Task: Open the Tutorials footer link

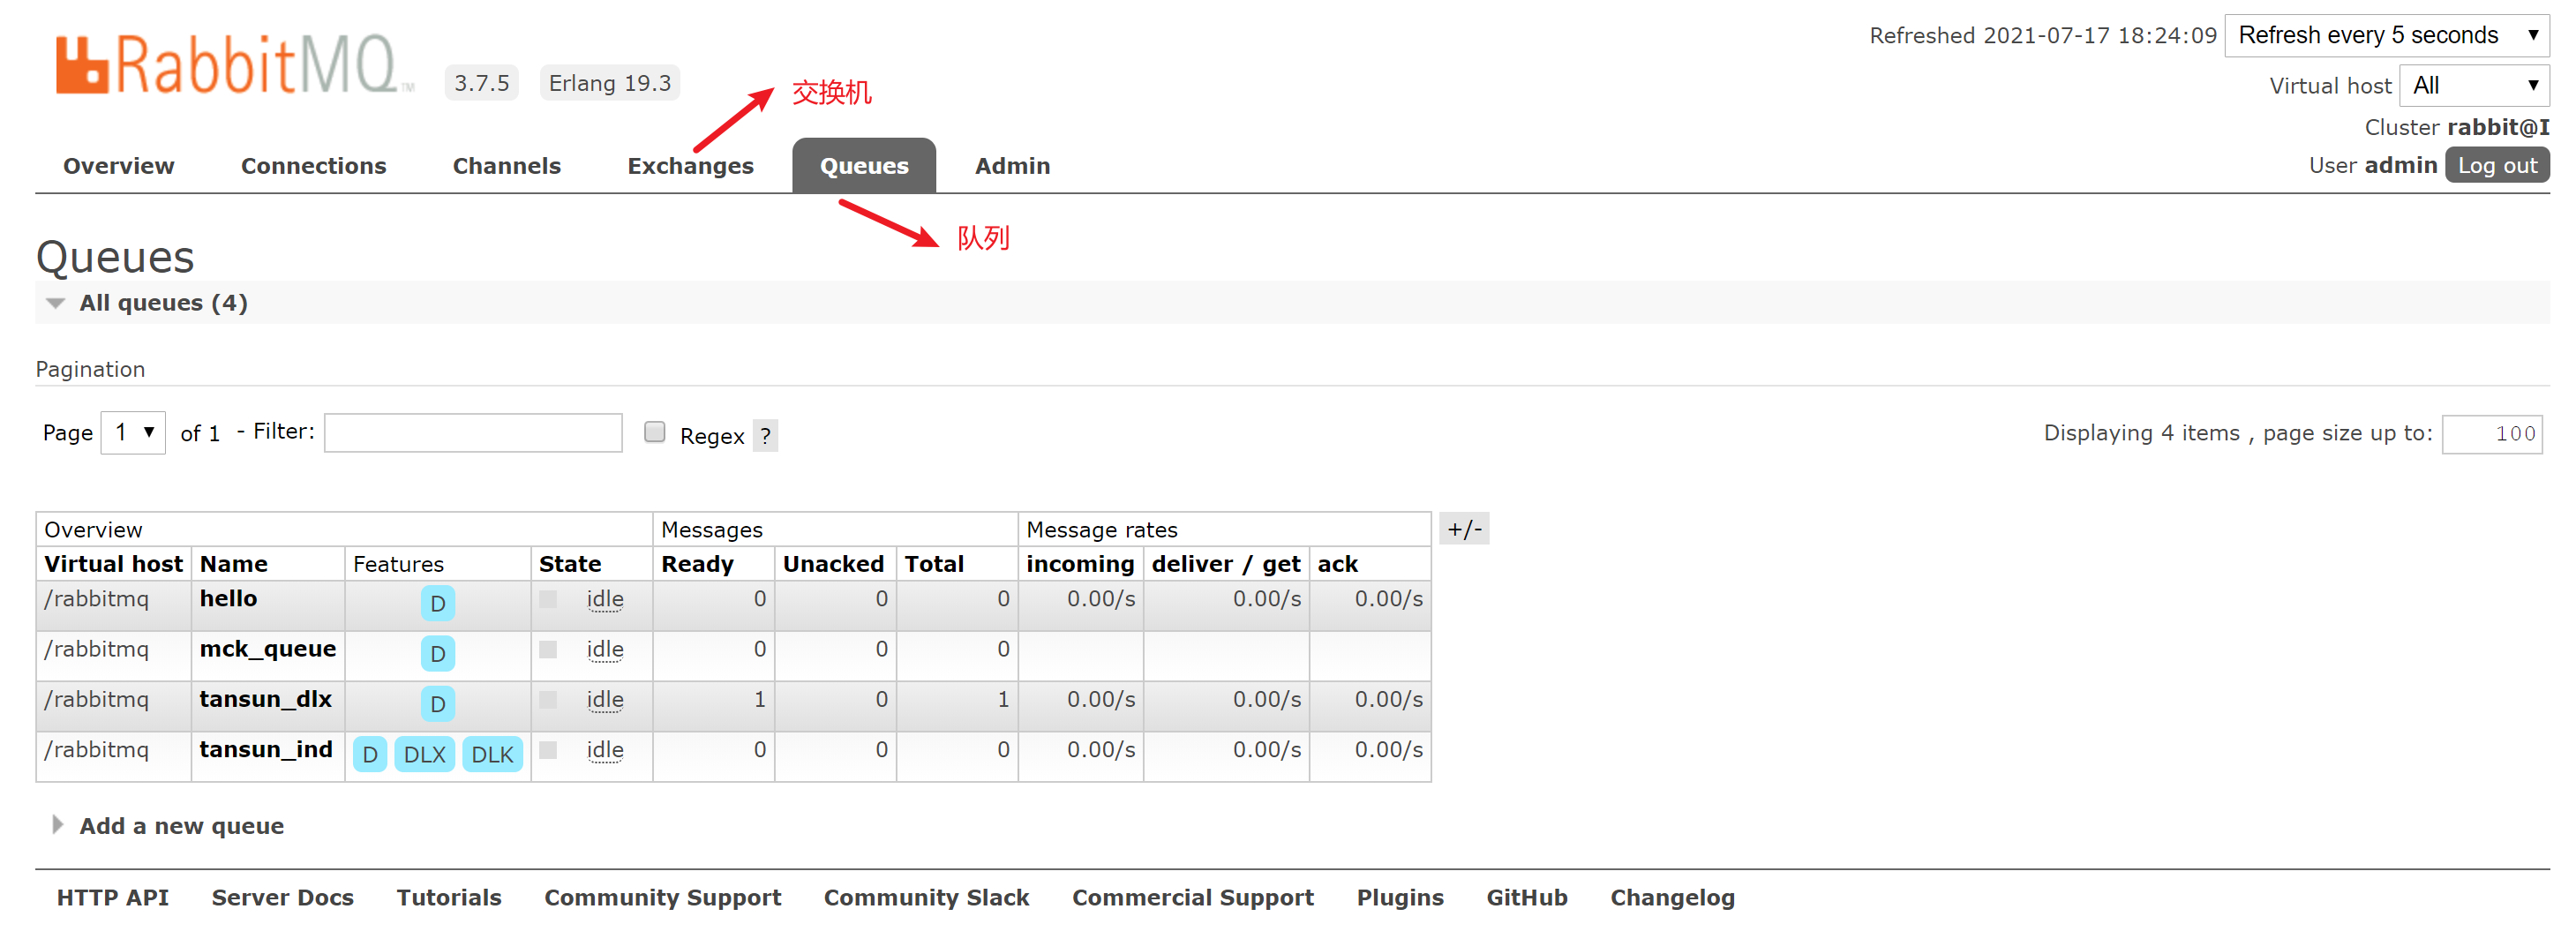Action: click(449, 897)
